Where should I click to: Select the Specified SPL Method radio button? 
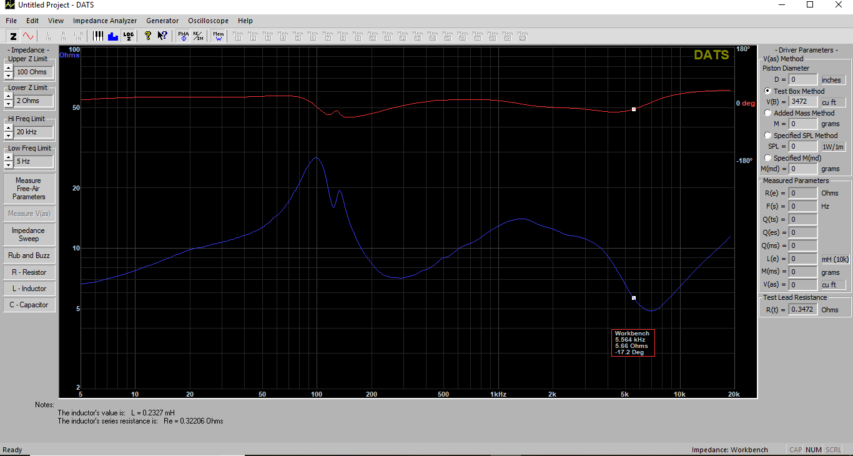pos(767,136)
